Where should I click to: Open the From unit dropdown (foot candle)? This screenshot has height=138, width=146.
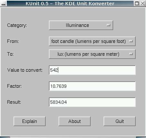tap(92, 41)
